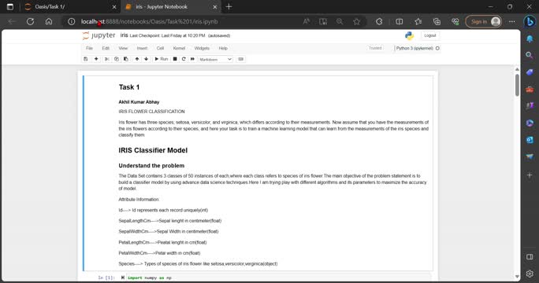
Task: Click scrollbar down arrow at bottom
Action: tap(517, 277)
